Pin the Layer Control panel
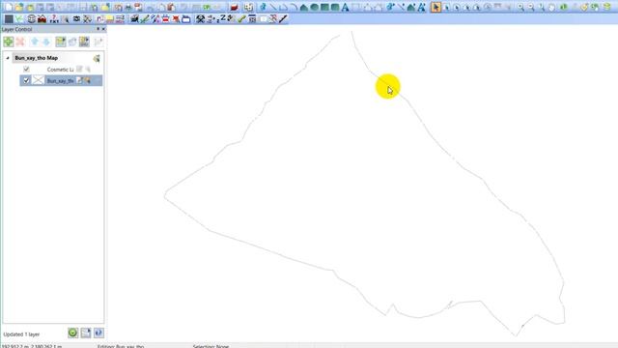Screen dimensions: 618x348 (98, 29)
